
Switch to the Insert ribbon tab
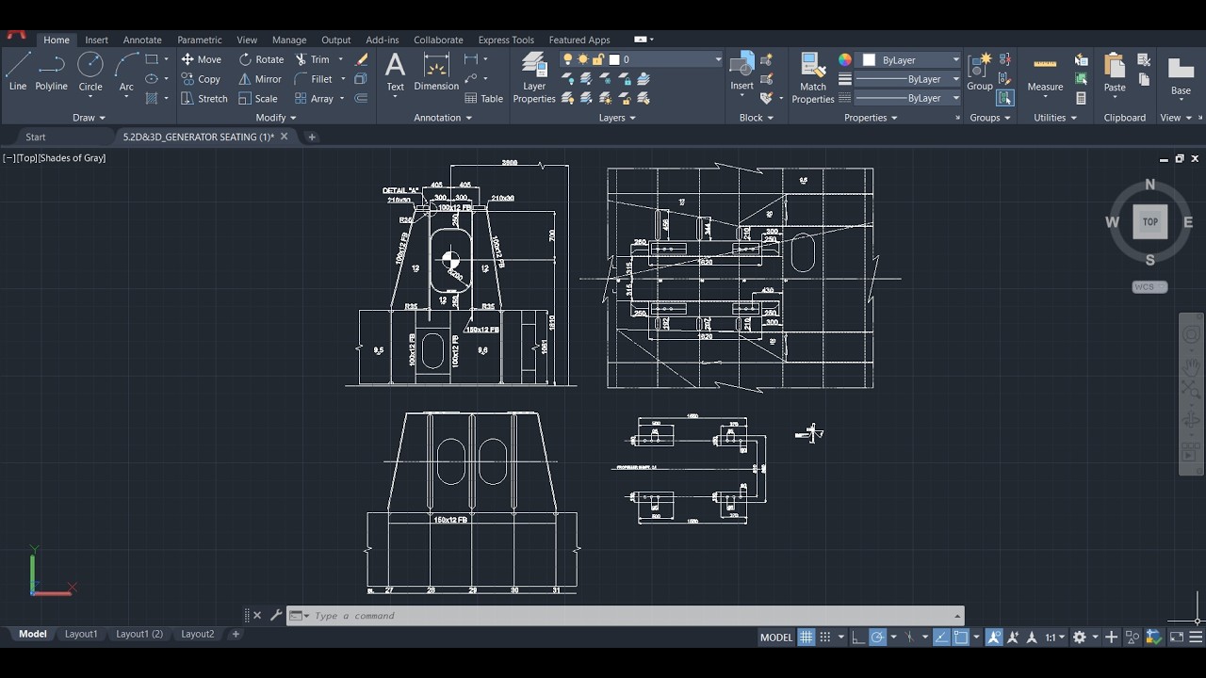96,40
